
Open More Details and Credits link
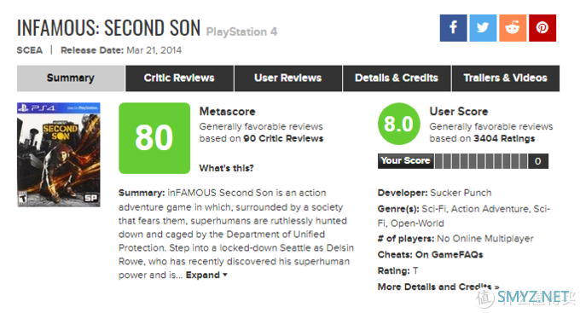coord(438,287)
